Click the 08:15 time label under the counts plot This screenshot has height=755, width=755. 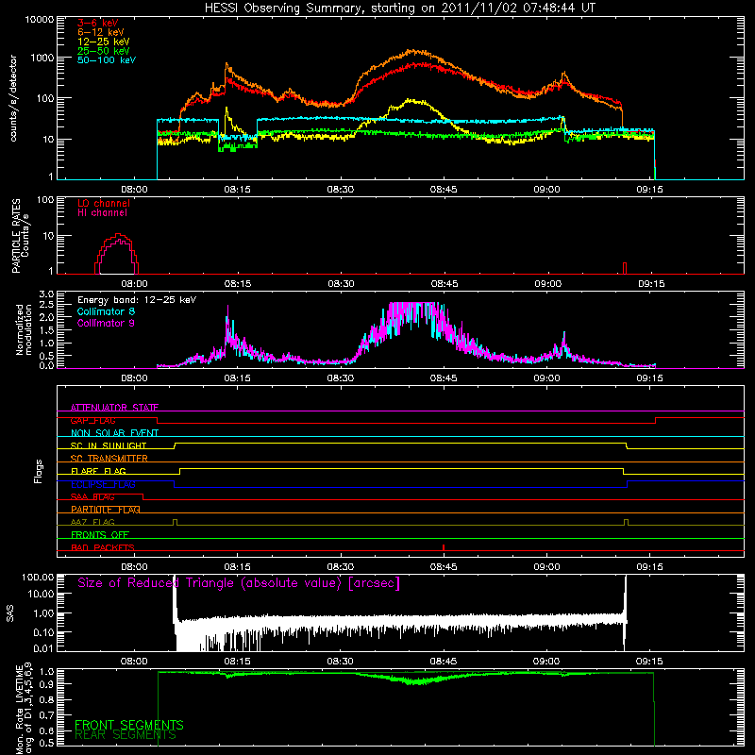pyautogui.click(x=238, y=190)
